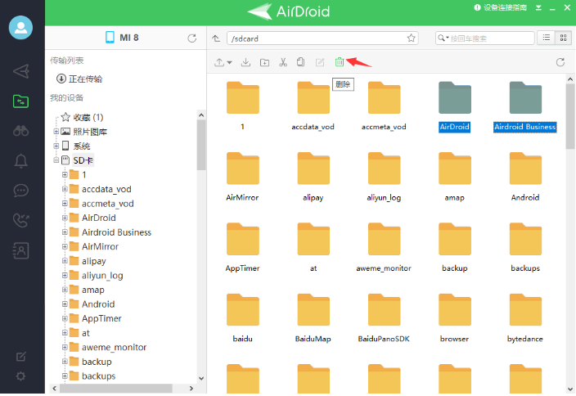Open the contacts icon in sidebar
Viewport: 576px width, 396px height.
point(21,250)
